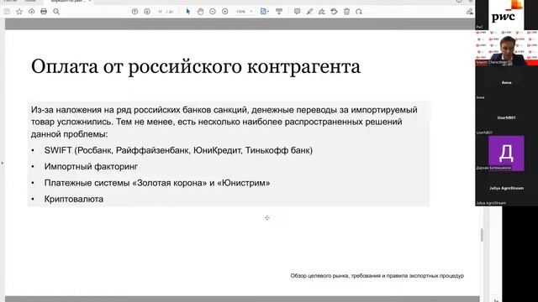This screenshot has width=538, height=302.
Task: Click the SWIFT banks bullet line
Action: click(178, 150)
